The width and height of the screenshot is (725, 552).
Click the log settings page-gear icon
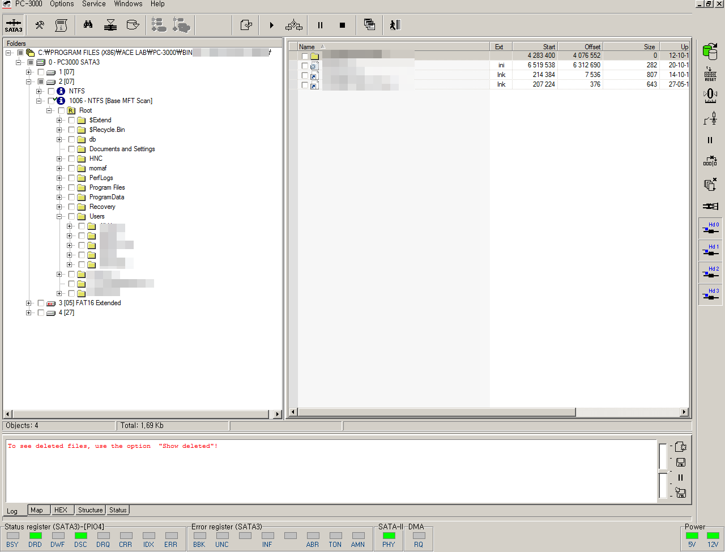681,447
